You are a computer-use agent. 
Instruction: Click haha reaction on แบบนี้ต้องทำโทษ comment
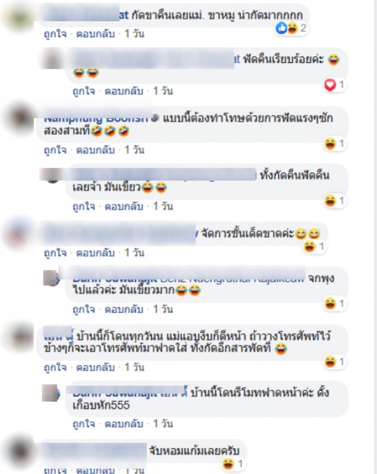coord(335,144)
